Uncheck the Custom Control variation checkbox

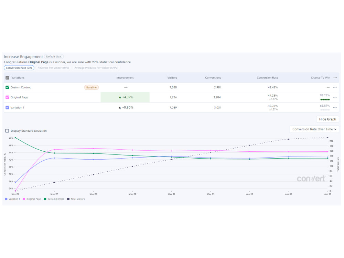[x=7, y=87]
